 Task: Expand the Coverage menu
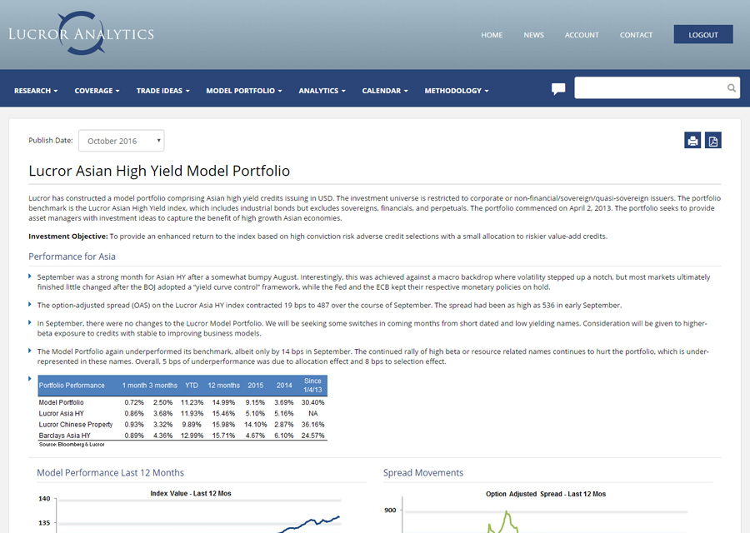[97, 91]
